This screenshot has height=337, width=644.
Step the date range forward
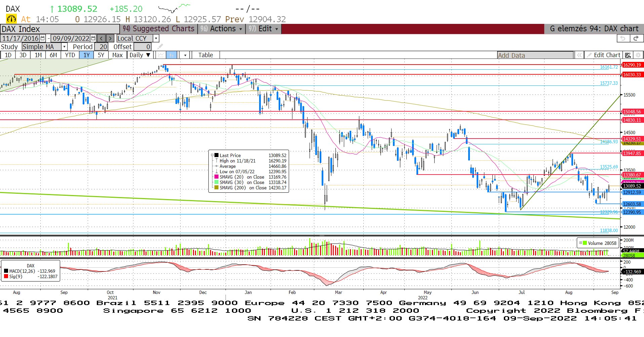pos(110,38)
